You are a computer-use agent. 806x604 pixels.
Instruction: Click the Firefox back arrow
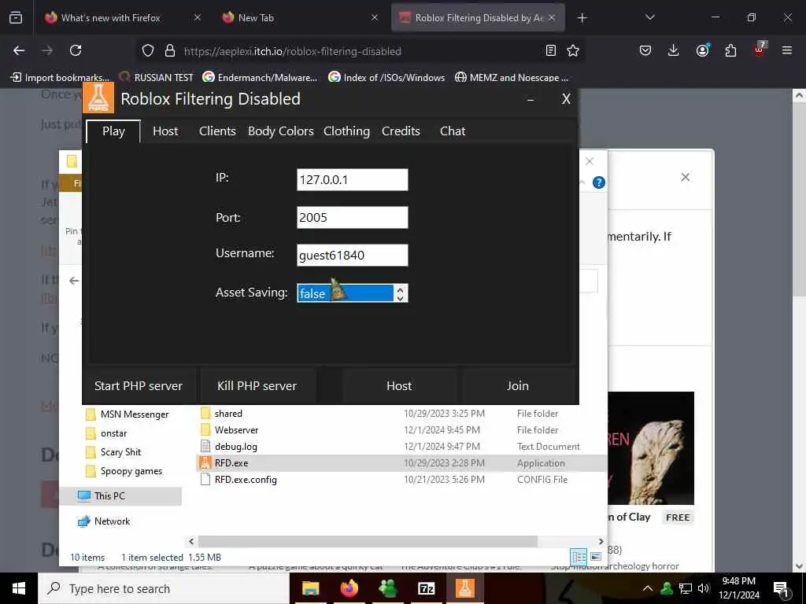[19, 50]
